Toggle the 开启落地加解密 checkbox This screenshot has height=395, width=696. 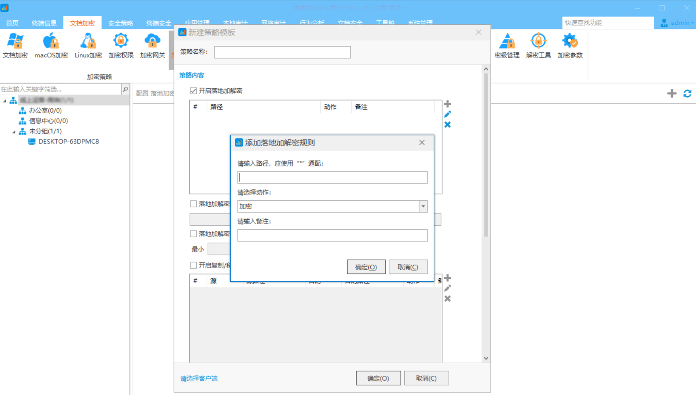click(193, 91)
